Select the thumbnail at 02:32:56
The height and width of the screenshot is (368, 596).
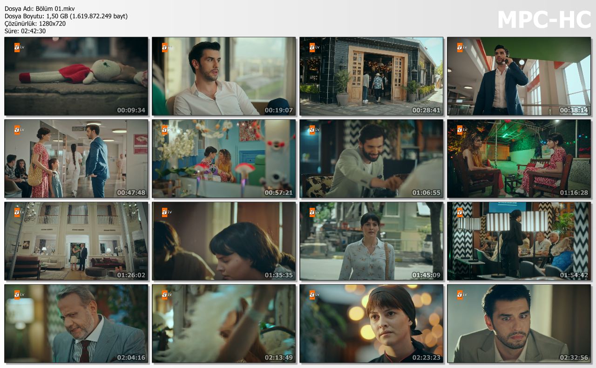pos(519,324)
